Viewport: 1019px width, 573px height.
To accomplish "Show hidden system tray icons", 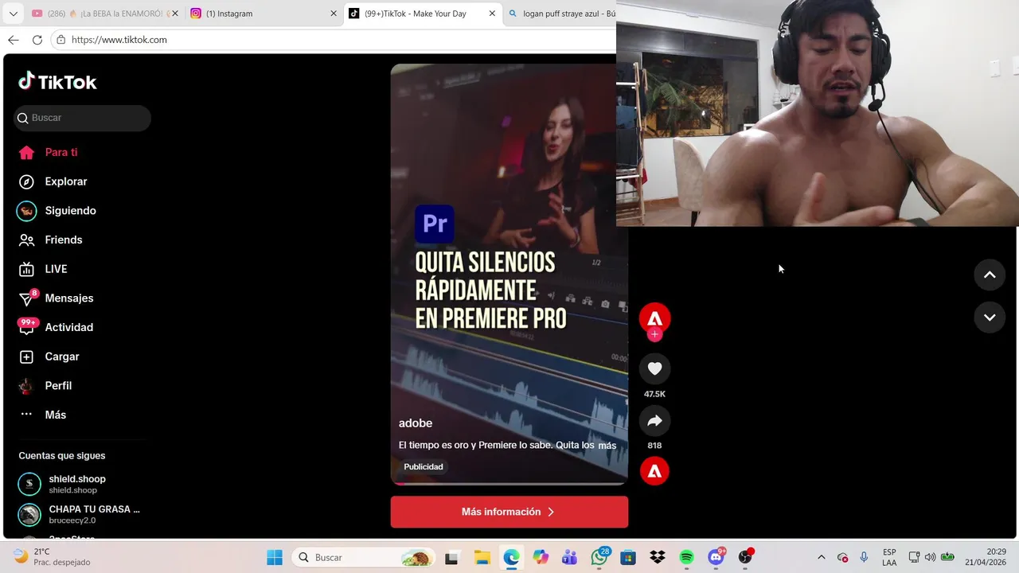I will coord(822,557).
